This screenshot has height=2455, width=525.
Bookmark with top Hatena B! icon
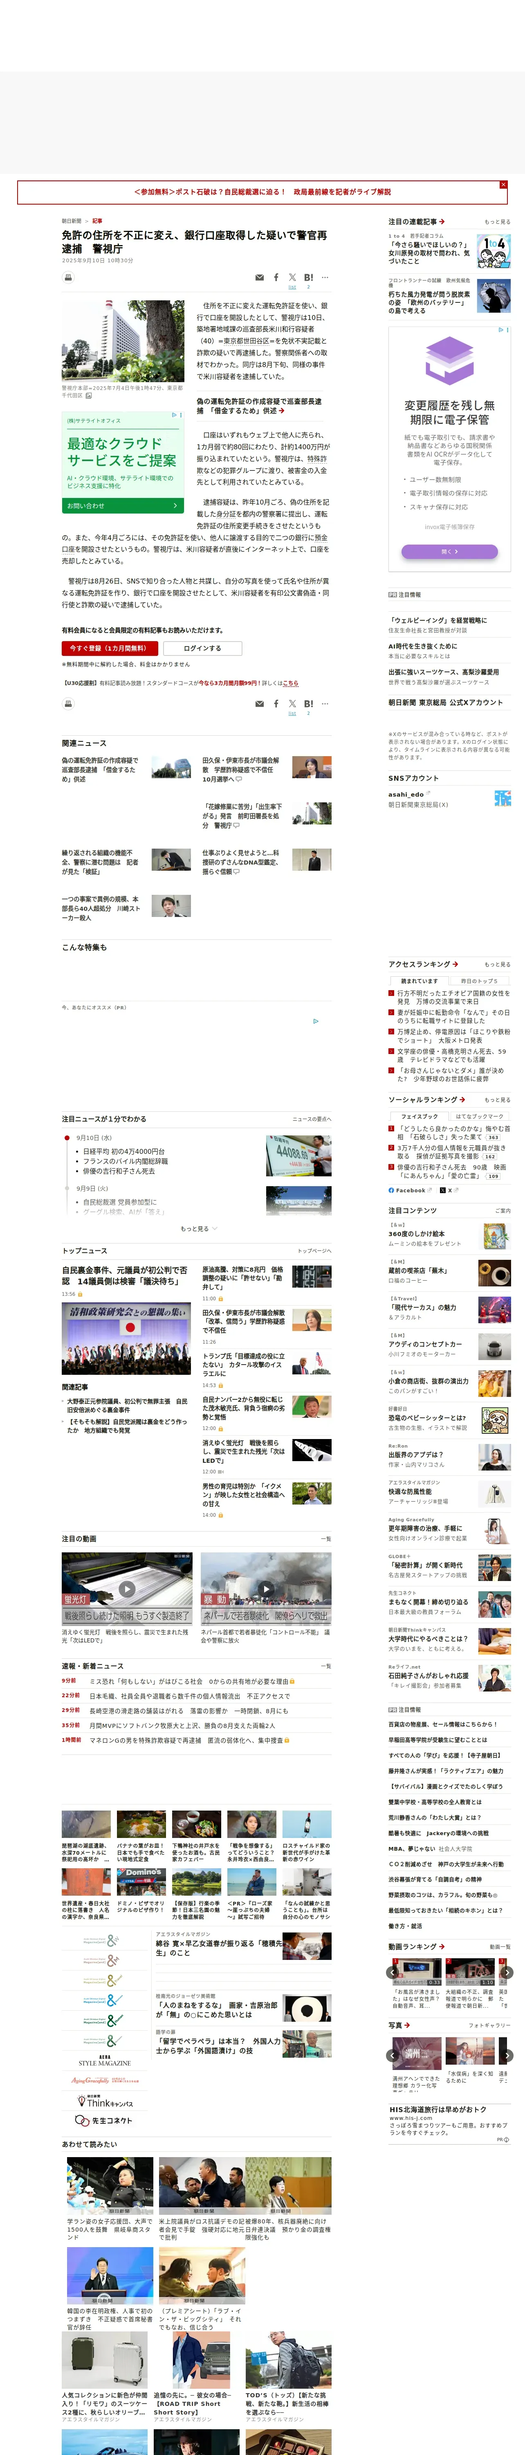coord(309,277)
